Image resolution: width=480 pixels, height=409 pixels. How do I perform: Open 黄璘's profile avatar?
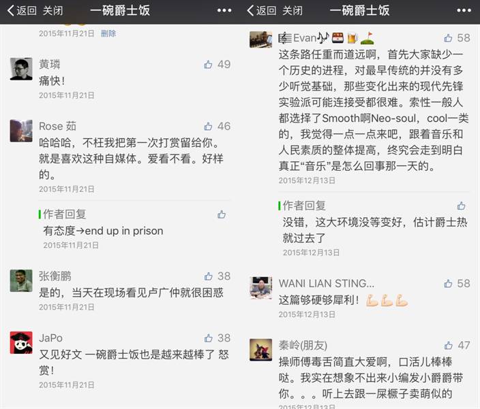pyautogui.click(x=21, y=69)
